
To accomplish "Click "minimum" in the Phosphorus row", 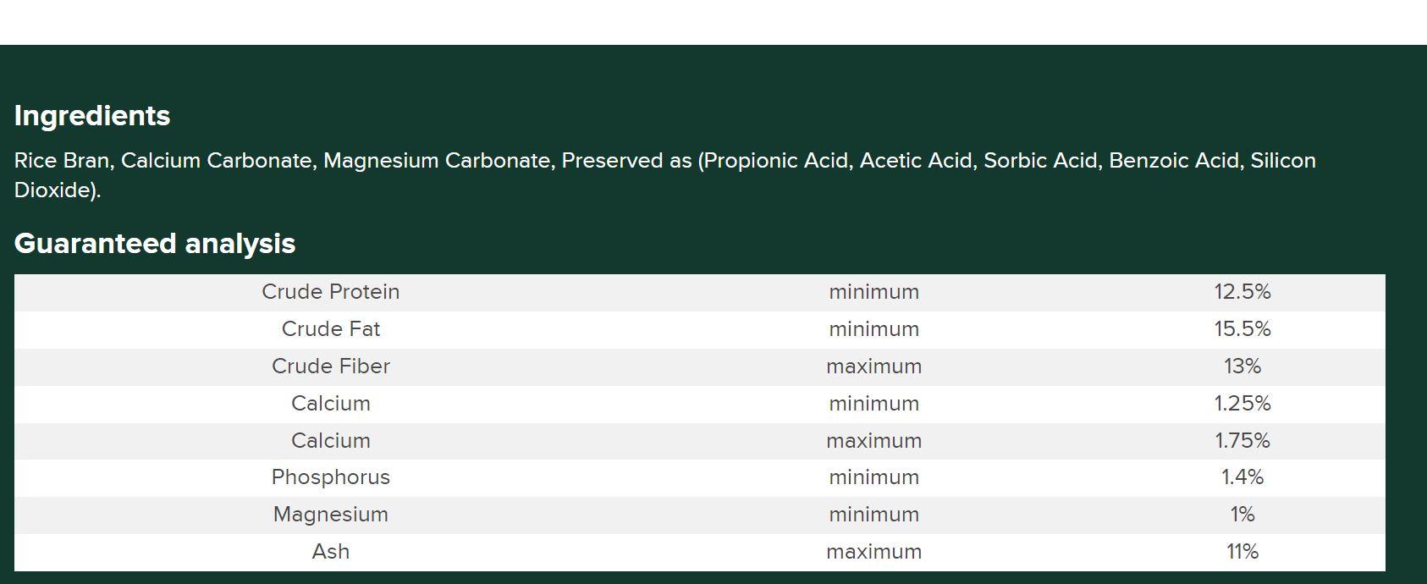I will click(873, 477).
